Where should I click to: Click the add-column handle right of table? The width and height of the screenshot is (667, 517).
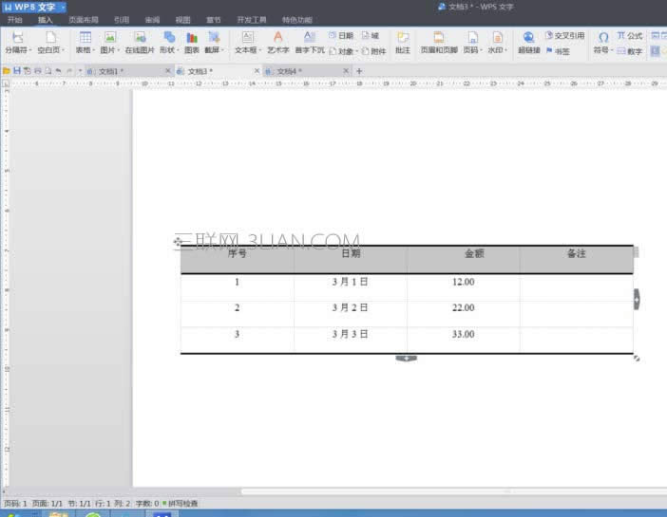(x=637, y=300)
